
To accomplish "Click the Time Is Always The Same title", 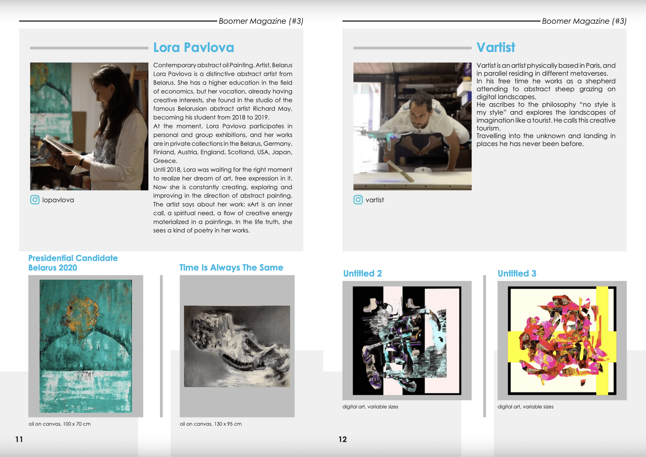I will tap(231, 267).
